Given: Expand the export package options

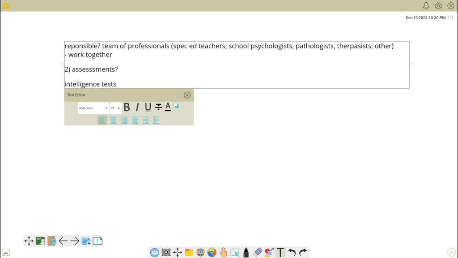Looking at the screenshot, I should (x=200, y=252).
